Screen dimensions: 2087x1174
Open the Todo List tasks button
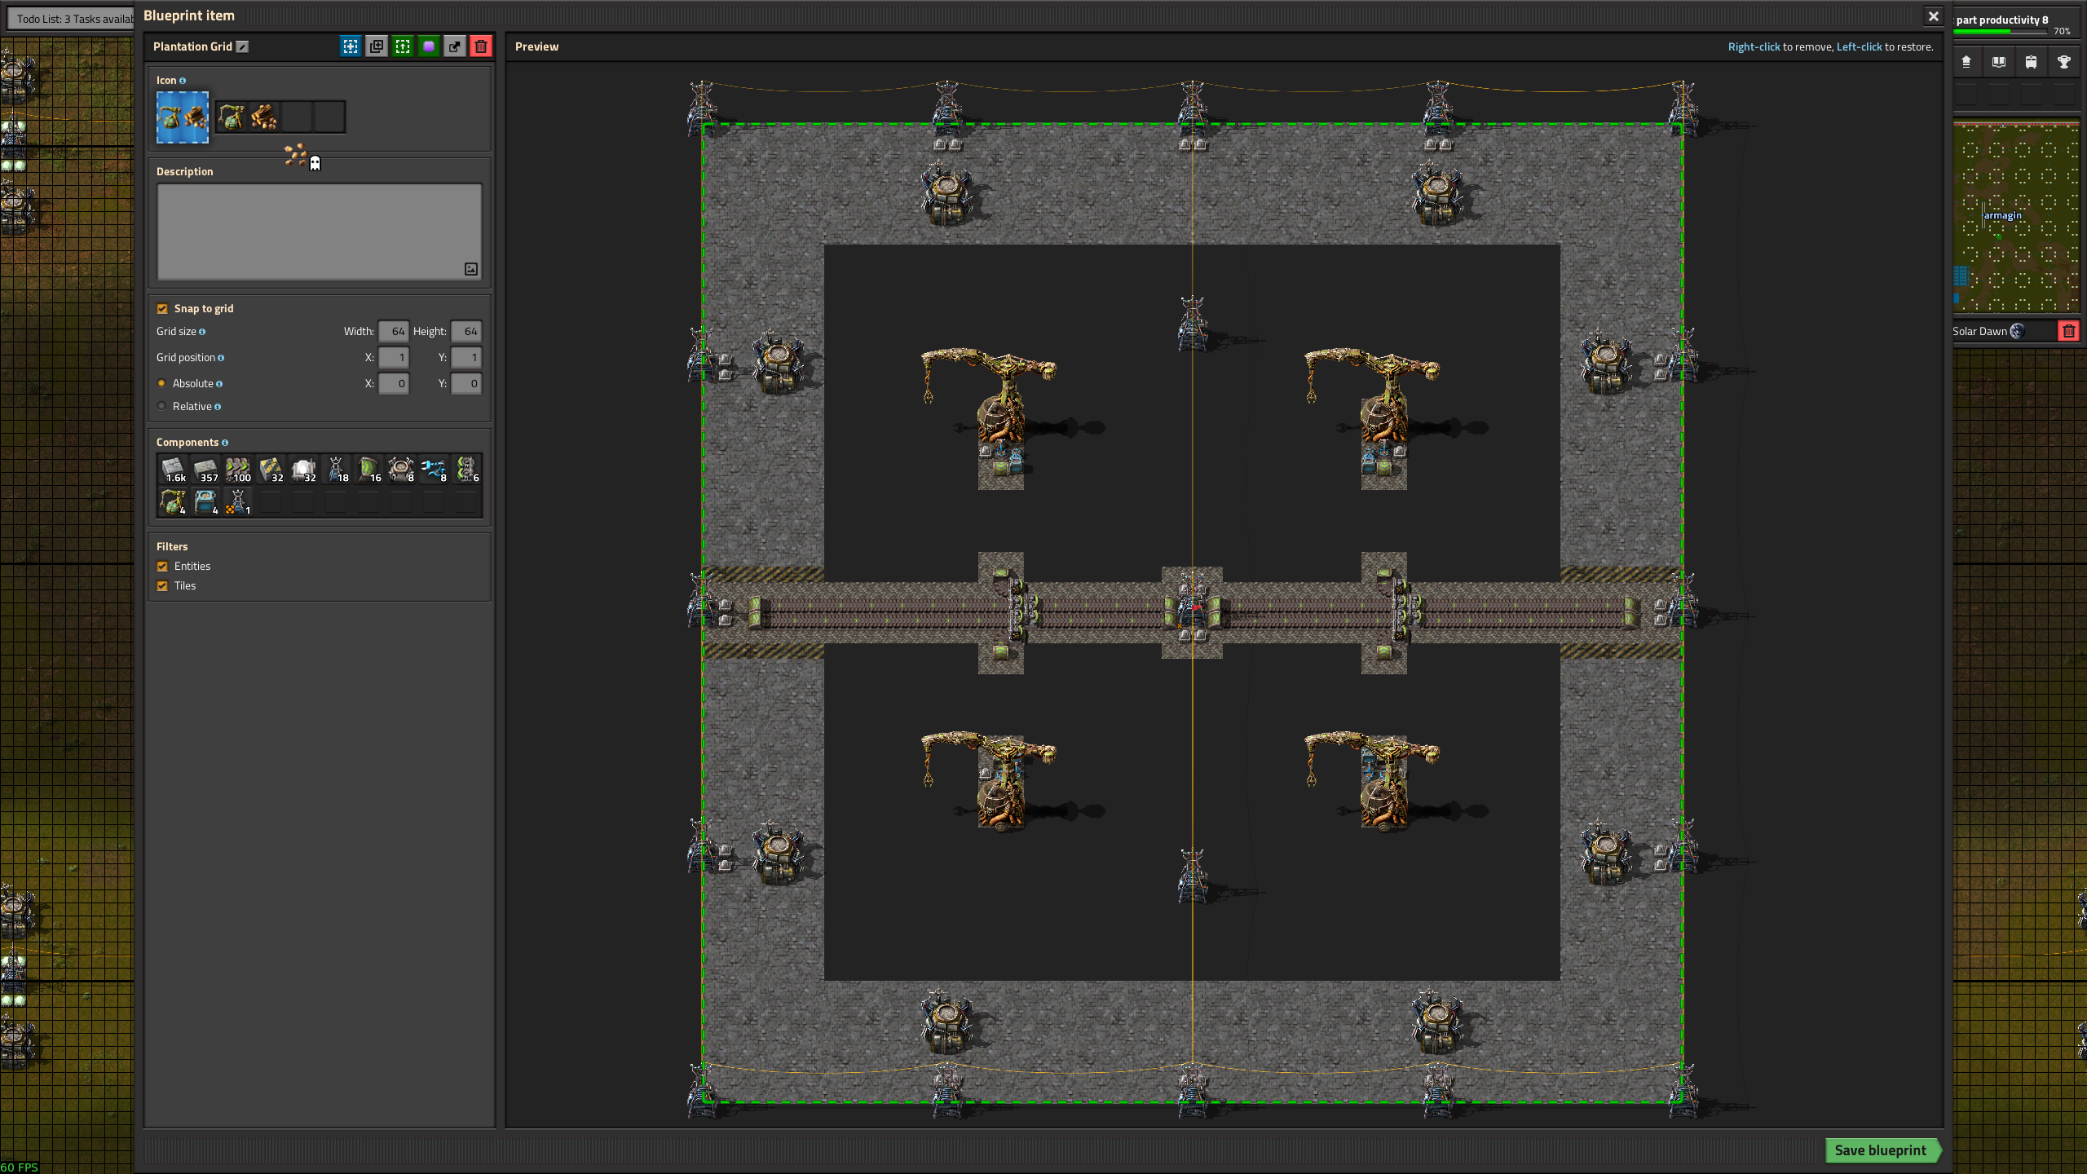[x=72, y=19]
